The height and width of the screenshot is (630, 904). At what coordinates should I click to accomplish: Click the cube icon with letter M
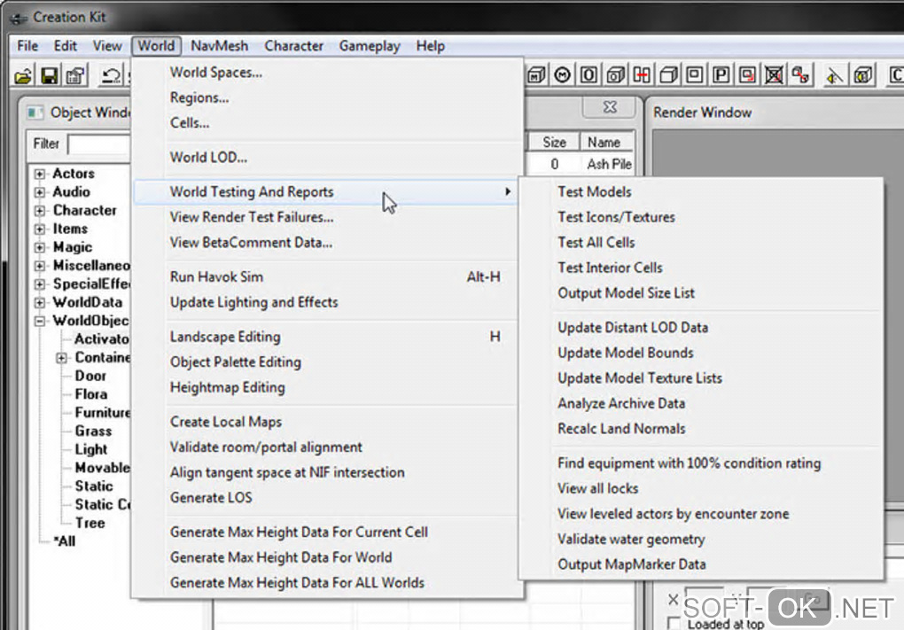pos(536,75)
